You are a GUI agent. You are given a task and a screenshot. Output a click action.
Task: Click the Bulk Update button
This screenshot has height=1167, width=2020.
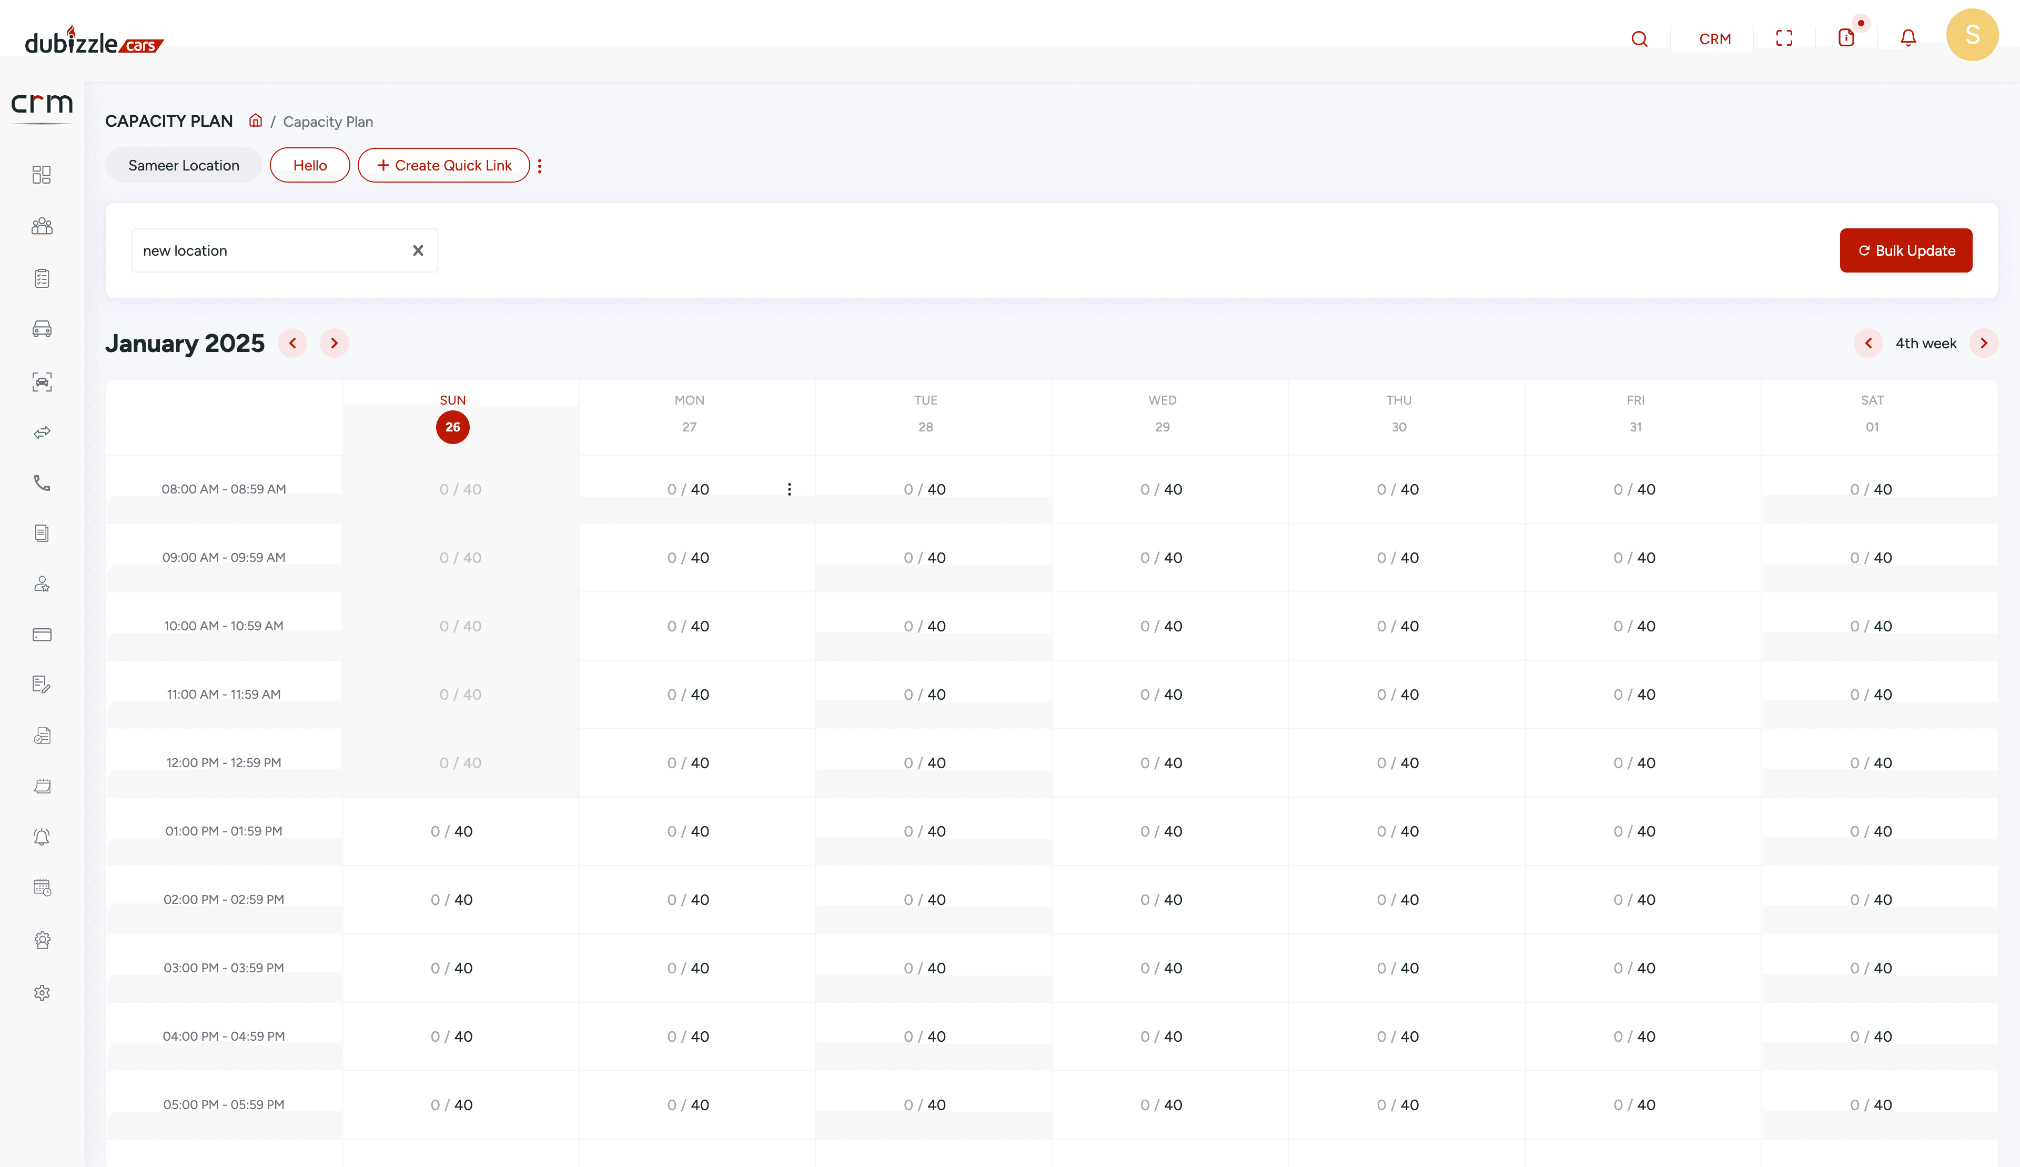[x=1905, y=251]
